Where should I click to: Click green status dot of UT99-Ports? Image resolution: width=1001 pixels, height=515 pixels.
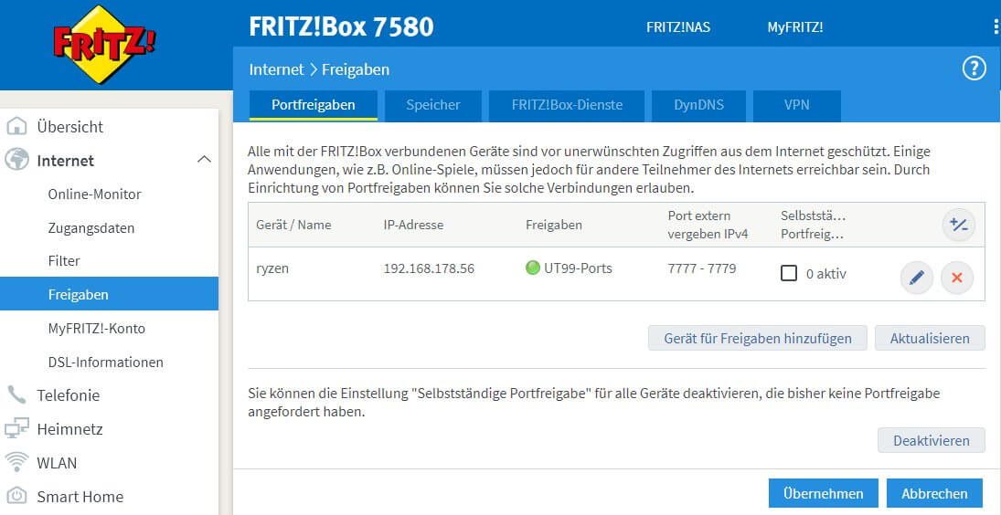click(x=532, y=268)
